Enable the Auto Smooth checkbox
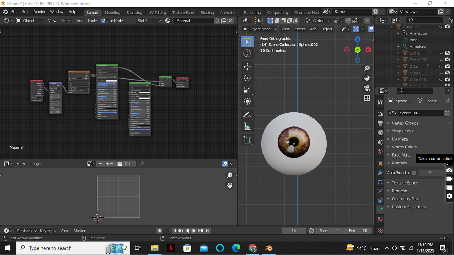This screenshot has width=454, height=255. [x=414, y=172]
